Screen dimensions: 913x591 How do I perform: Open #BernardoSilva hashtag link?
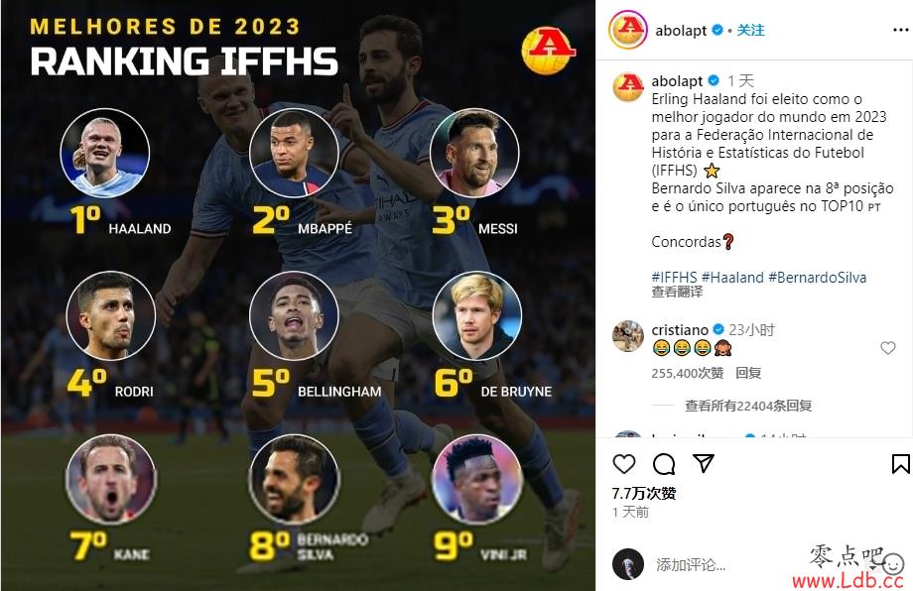(x=818, y=278)
